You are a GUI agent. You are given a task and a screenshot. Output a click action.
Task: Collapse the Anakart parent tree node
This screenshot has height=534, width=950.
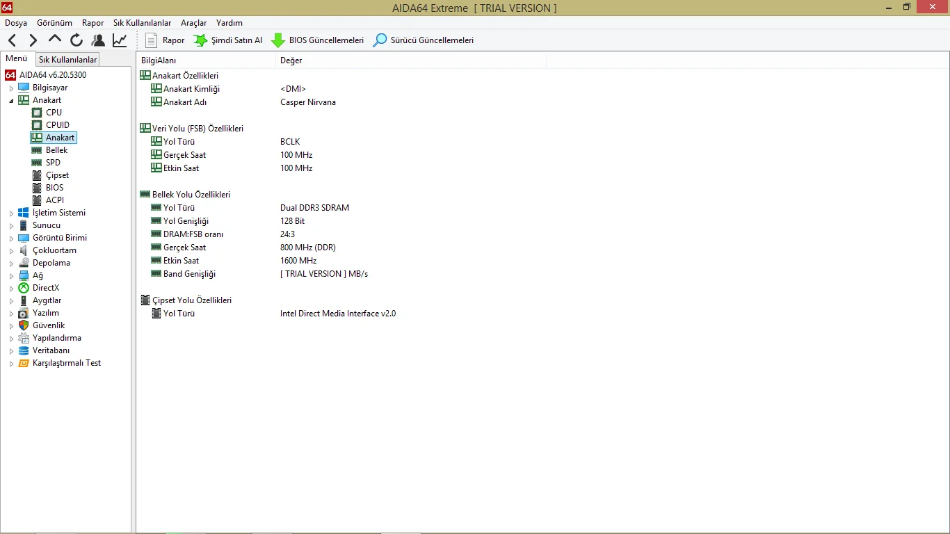(12, 101)
